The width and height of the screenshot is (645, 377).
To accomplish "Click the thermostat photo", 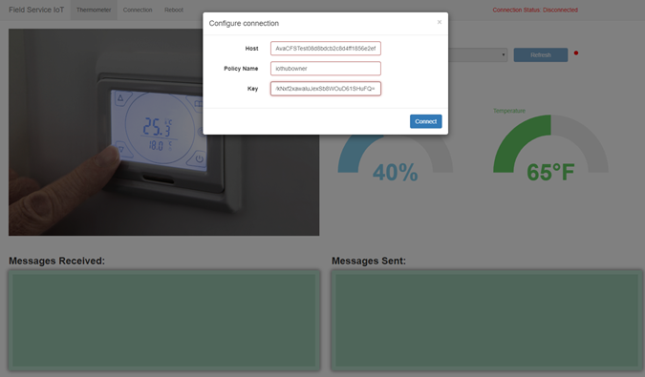I will click(x=163, y=133).
